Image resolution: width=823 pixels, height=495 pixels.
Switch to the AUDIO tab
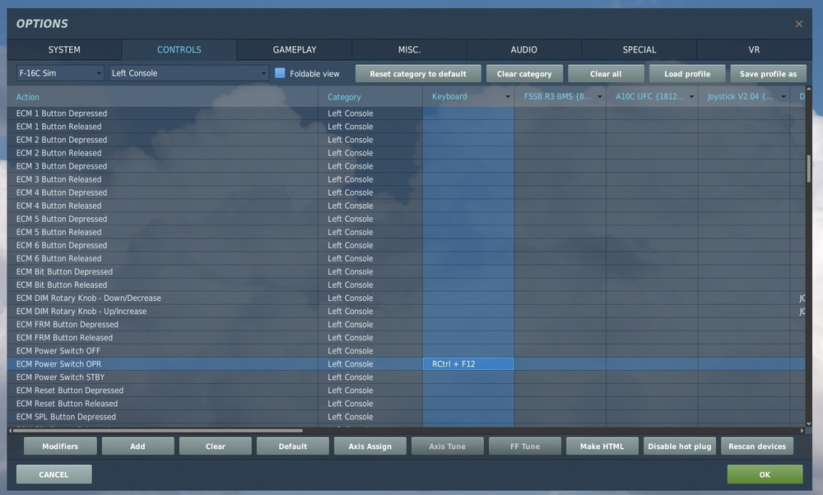[524, 49]
